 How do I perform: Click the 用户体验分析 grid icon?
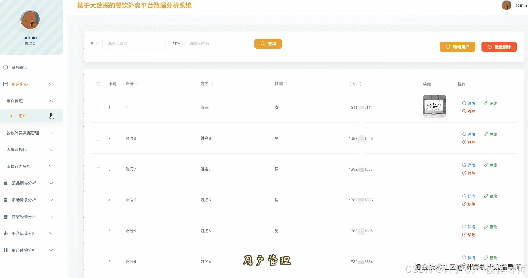(5, 250)
